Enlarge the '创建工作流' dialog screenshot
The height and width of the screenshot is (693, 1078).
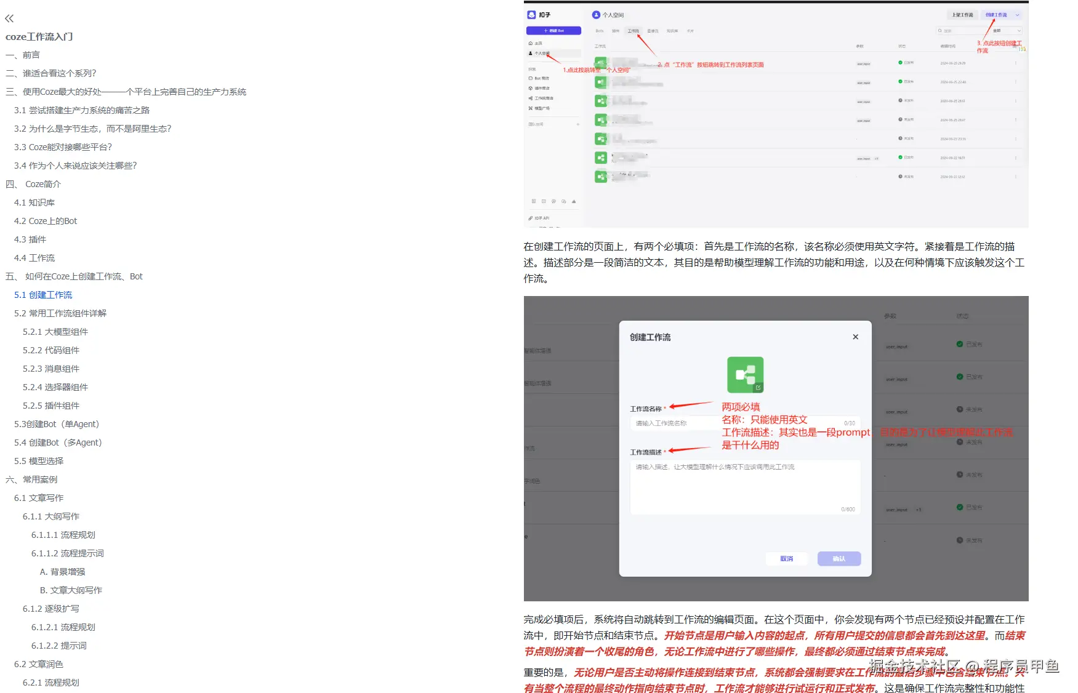click(x=776, y=449)
